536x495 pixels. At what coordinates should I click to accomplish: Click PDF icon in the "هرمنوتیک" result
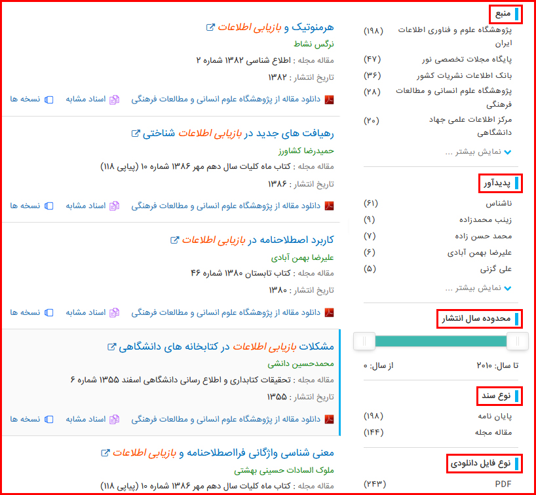pyautogui.click(x=330, y=100)
